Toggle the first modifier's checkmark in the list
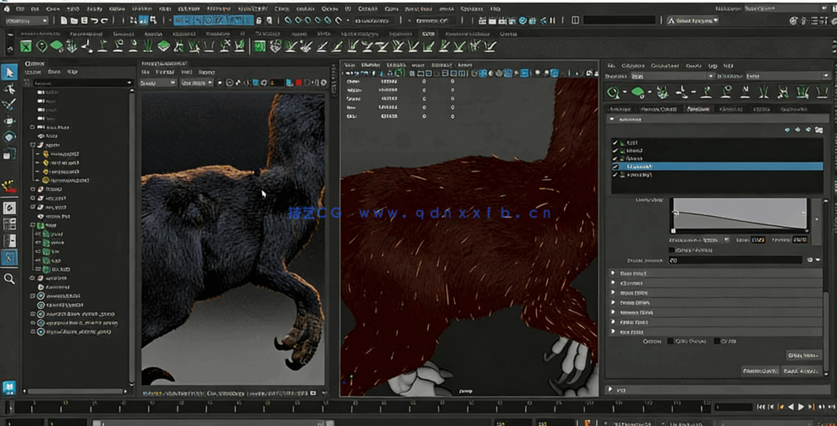 tap(616, 143)
